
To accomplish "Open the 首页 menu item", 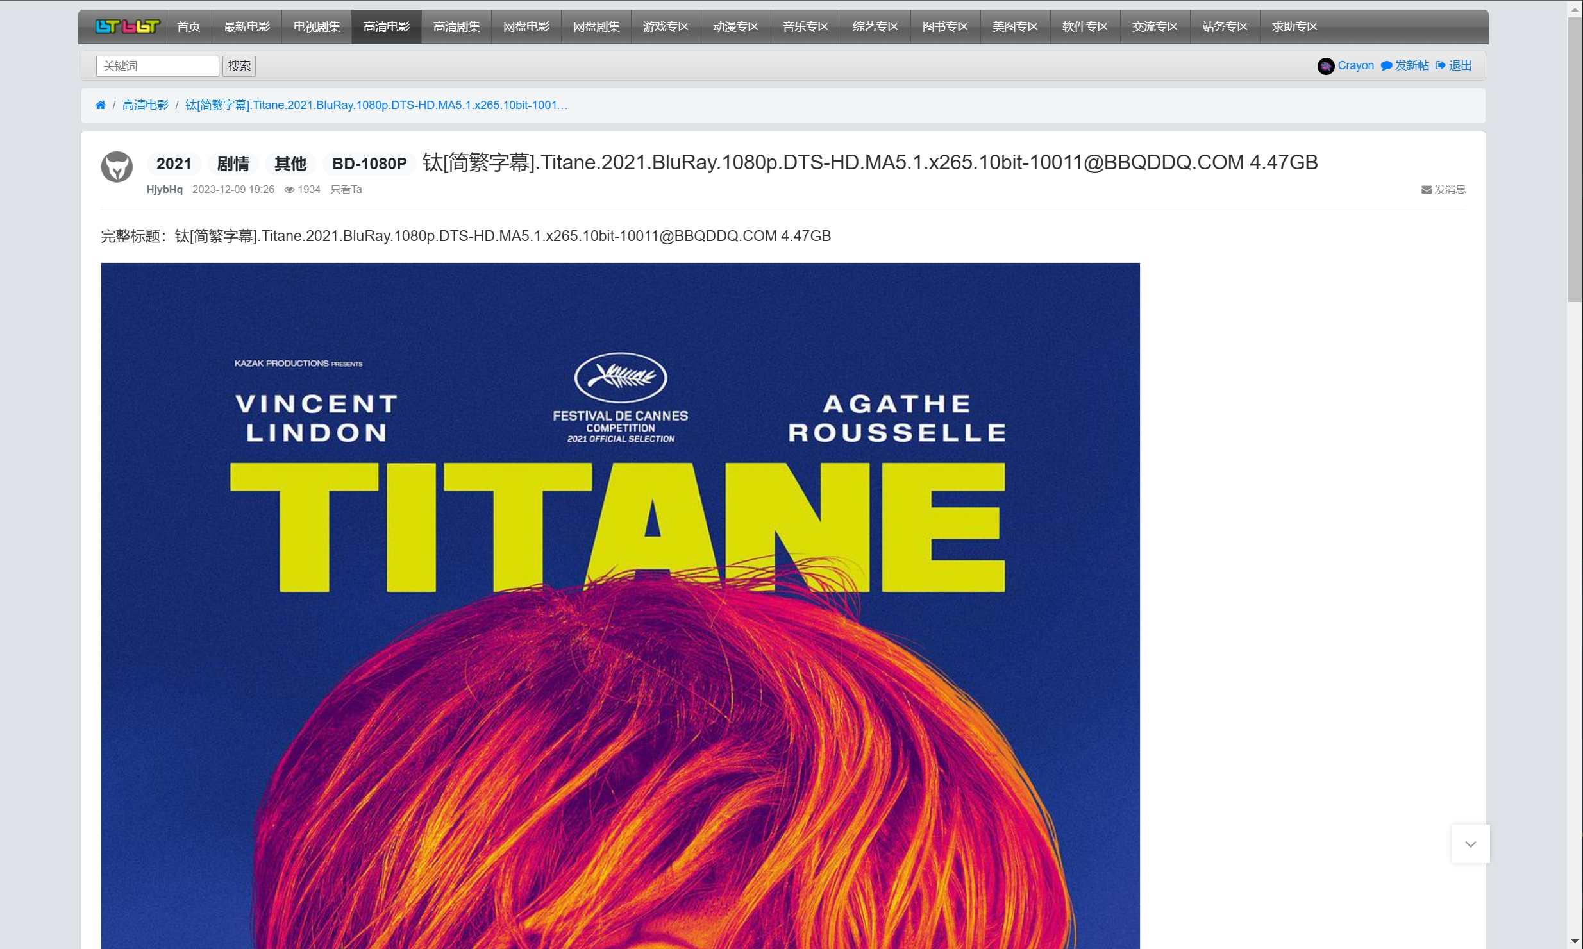I will (x=188, y=27).
